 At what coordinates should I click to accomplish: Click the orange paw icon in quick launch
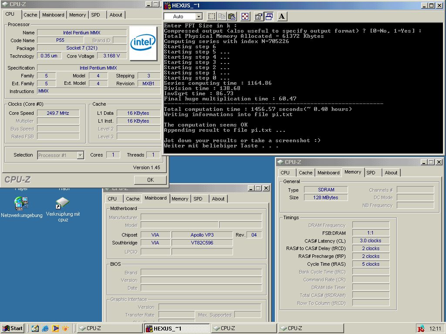pyautogui.click(x=65, y=328)
